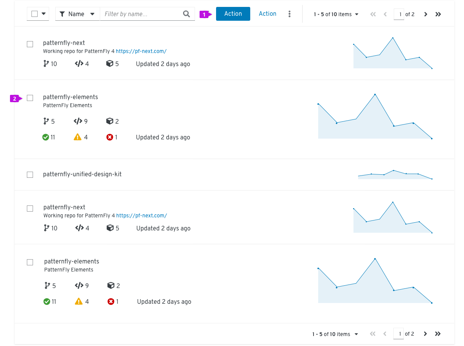Go to the previous page in the top pagination
This screenshot has height=346, width=464.
[385, 14]
